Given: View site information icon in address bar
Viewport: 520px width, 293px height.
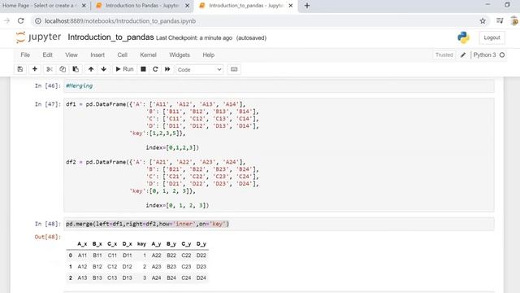Looking at the screenshot, I should 38,21.
